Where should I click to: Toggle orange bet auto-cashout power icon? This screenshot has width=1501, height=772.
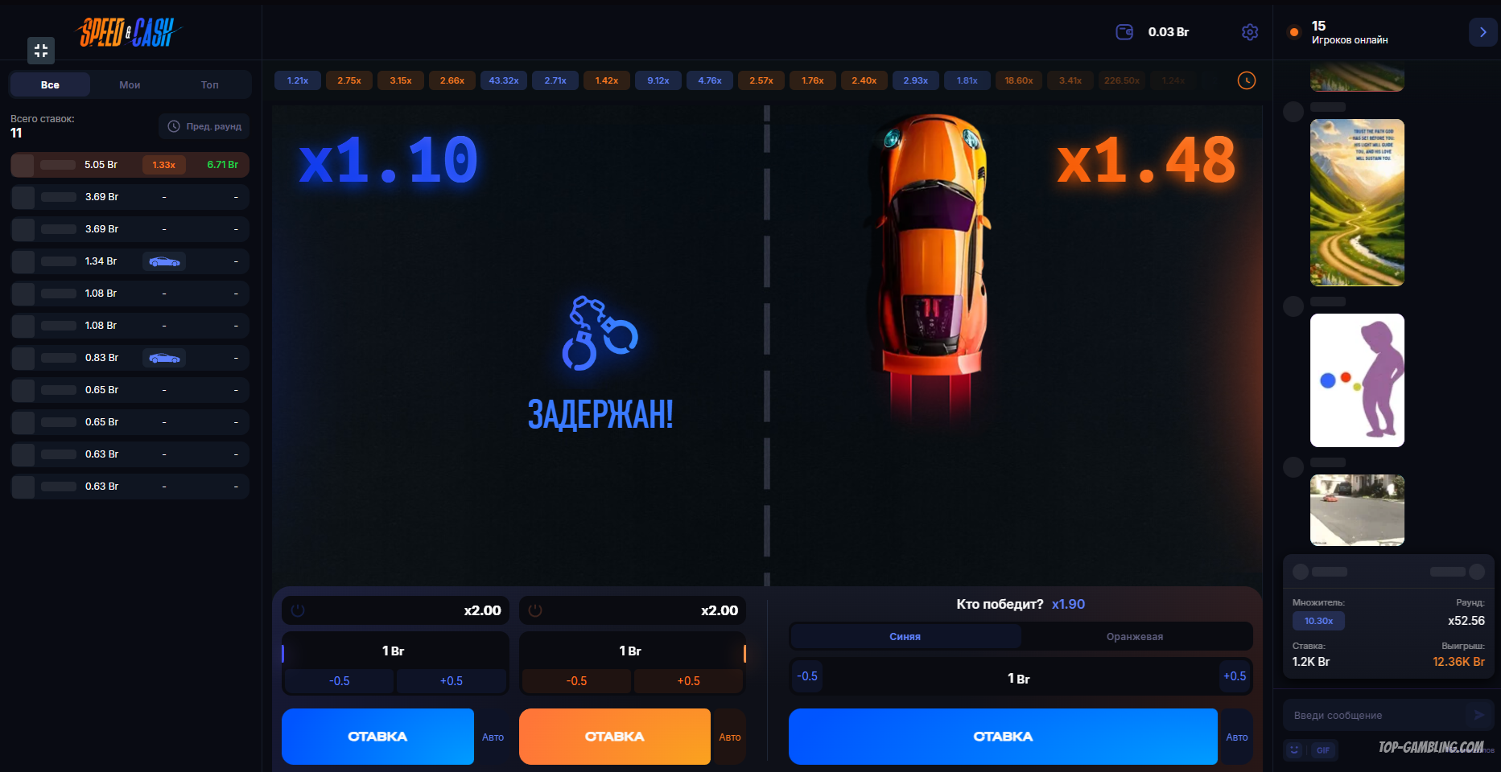point(534,610)
